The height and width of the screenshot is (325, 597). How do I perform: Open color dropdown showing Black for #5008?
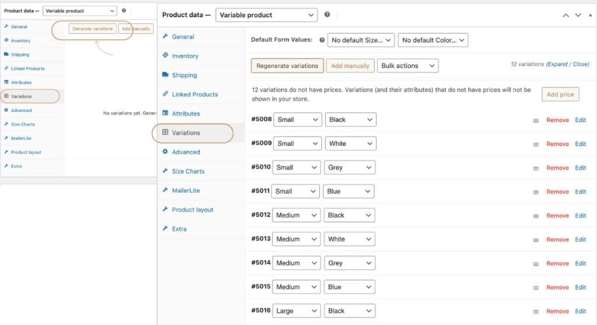pos(350,120)
